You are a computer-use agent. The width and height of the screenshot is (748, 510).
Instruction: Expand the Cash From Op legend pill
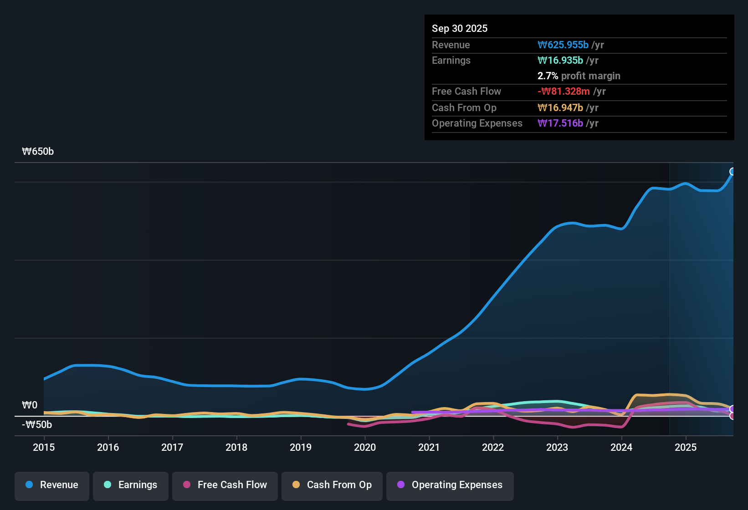point(332,485)
